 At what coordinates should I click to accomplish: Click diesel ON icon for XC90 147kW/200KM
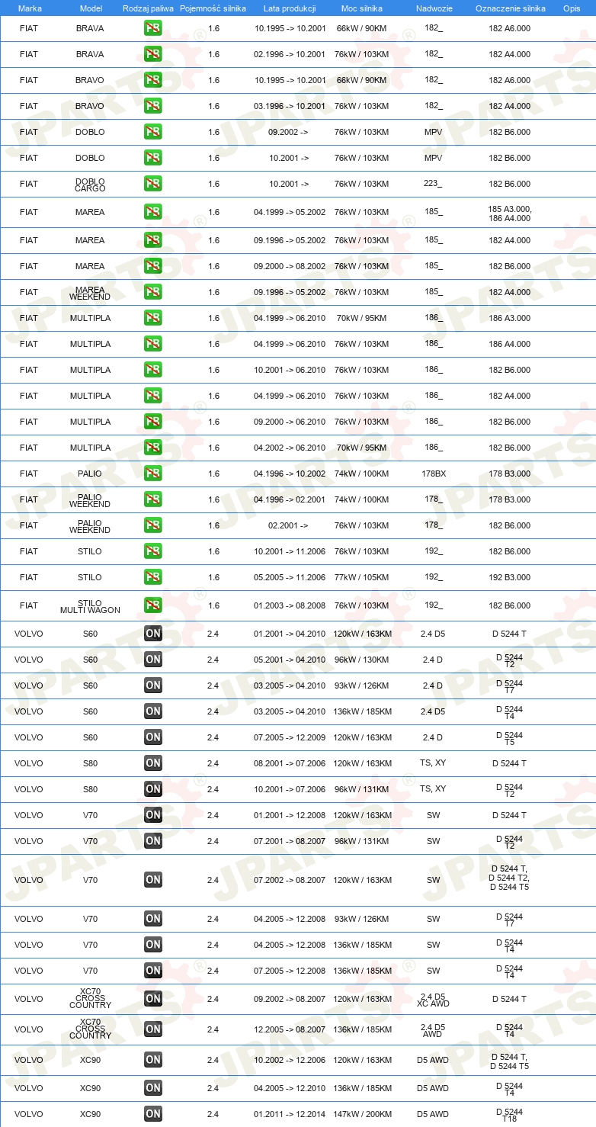(152, 1114)
